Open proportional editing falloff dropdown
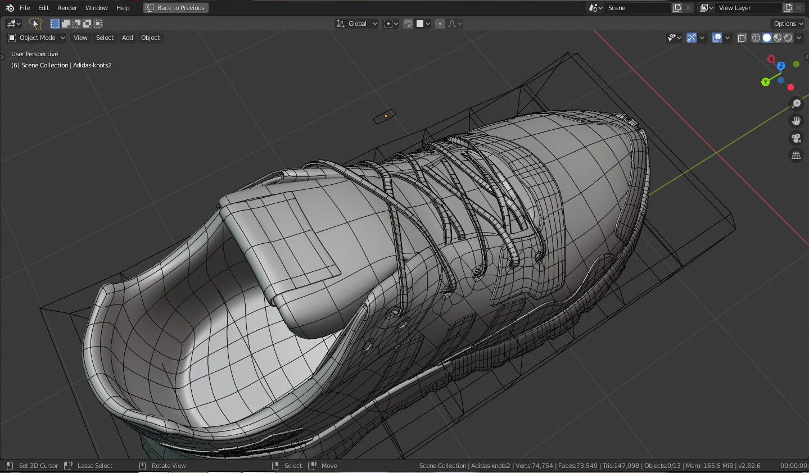Screen dimensions: 809x473 pos(455,24)
